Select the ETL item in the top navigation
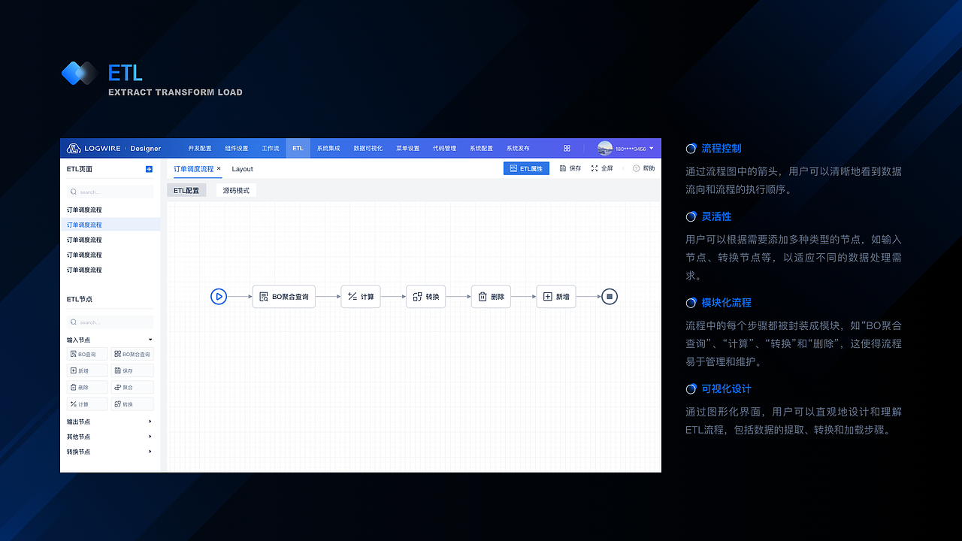Viewport: 962px width, 541px height. (298, 148)
